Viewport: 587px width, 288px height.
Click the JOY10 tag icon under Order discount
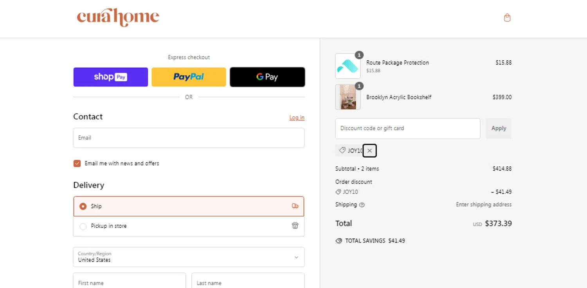click(339, 192)
